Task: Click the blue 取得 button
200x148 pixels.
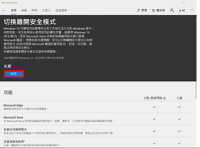Action: pos(14,74)
